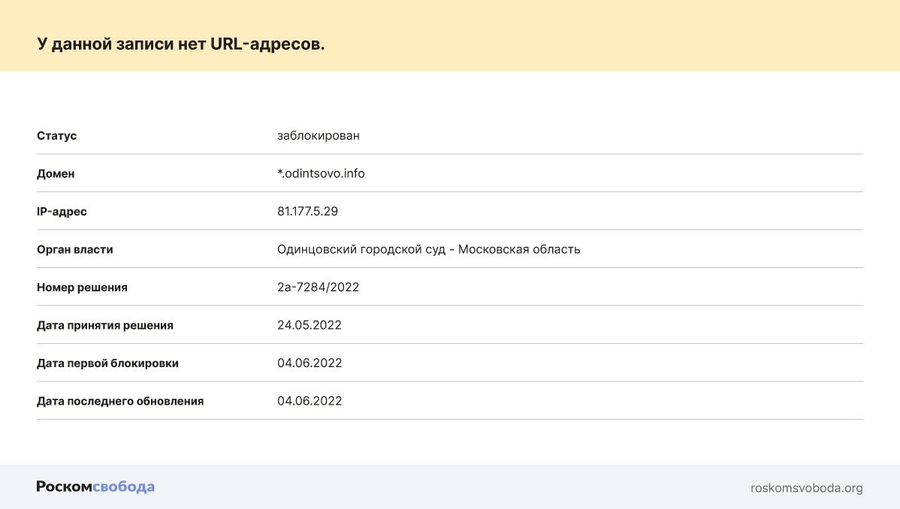Click the Статус row label
This screenshot has height=509, width=900.
[57, 136]
